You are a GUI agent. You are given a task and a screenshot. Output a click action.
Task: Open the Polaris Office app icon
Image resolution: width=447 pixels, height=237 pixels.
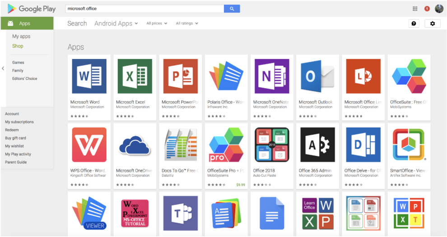click(x=226, y=76)
